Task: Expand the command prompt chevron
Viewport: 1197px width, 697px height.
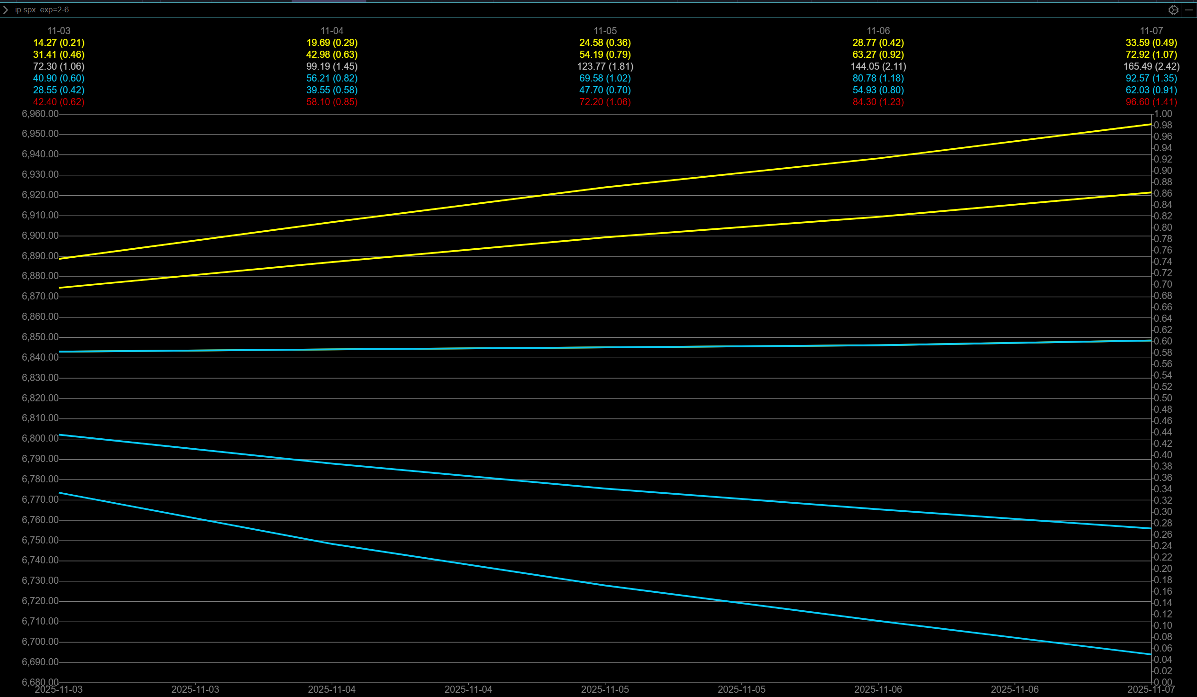Action: [x=5, y=10]
